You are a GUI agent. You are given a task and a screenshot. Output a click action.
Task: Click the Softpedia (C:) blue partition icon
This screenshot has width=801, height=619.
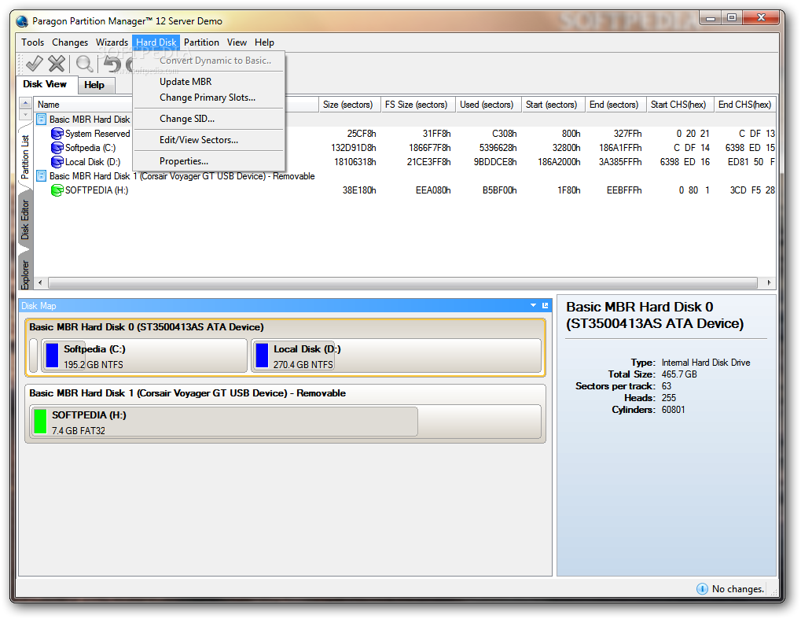coord(57,148)
